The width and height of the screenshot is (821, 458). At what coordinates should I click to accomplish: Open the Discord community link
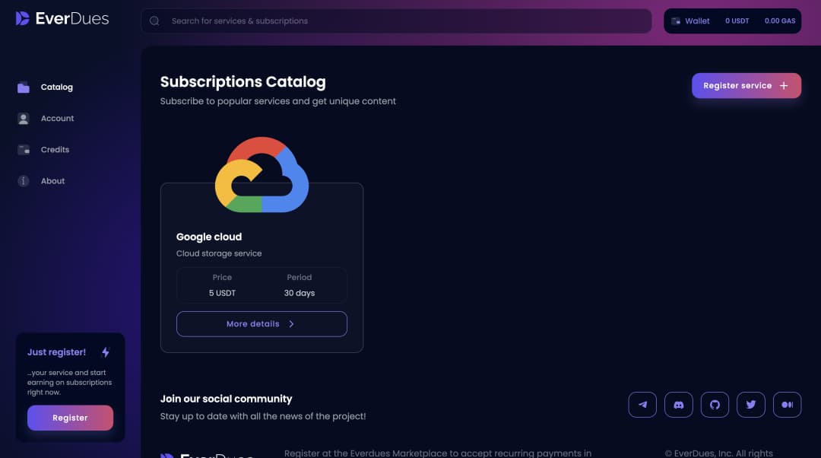(x=679, y=405)
